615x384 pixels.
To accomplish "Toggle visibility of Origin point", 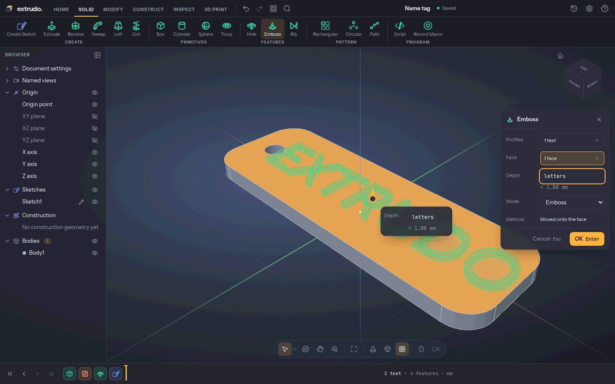I will tap(95, 105).
